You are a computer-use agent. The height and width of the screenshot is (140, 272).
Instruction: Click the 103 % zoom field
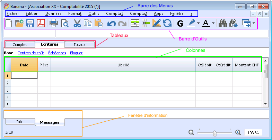tap(253, 133)
